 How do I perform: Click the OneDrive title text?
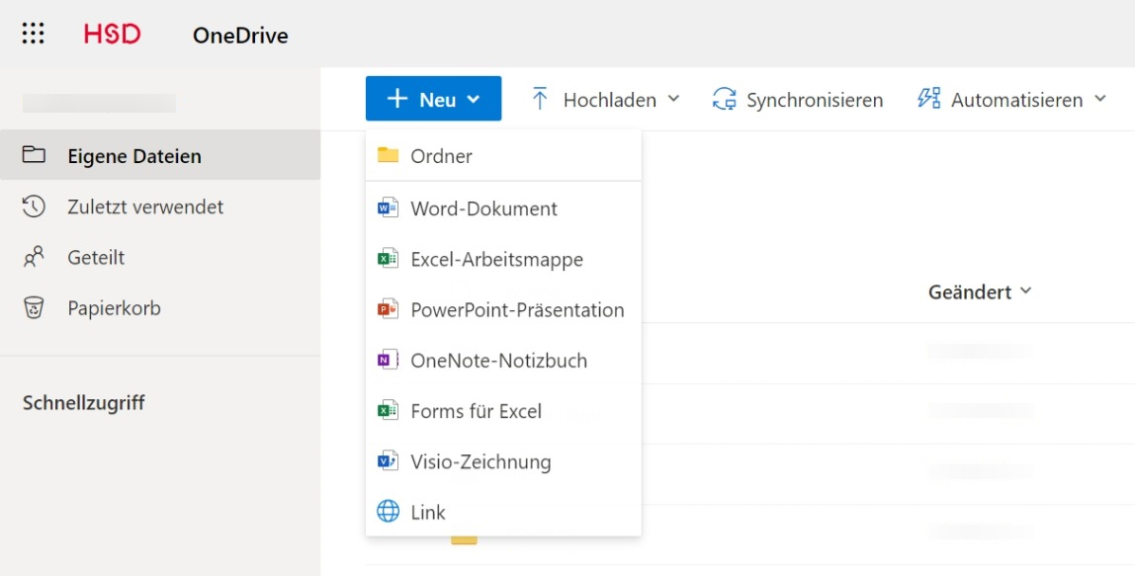coord(240,37)
